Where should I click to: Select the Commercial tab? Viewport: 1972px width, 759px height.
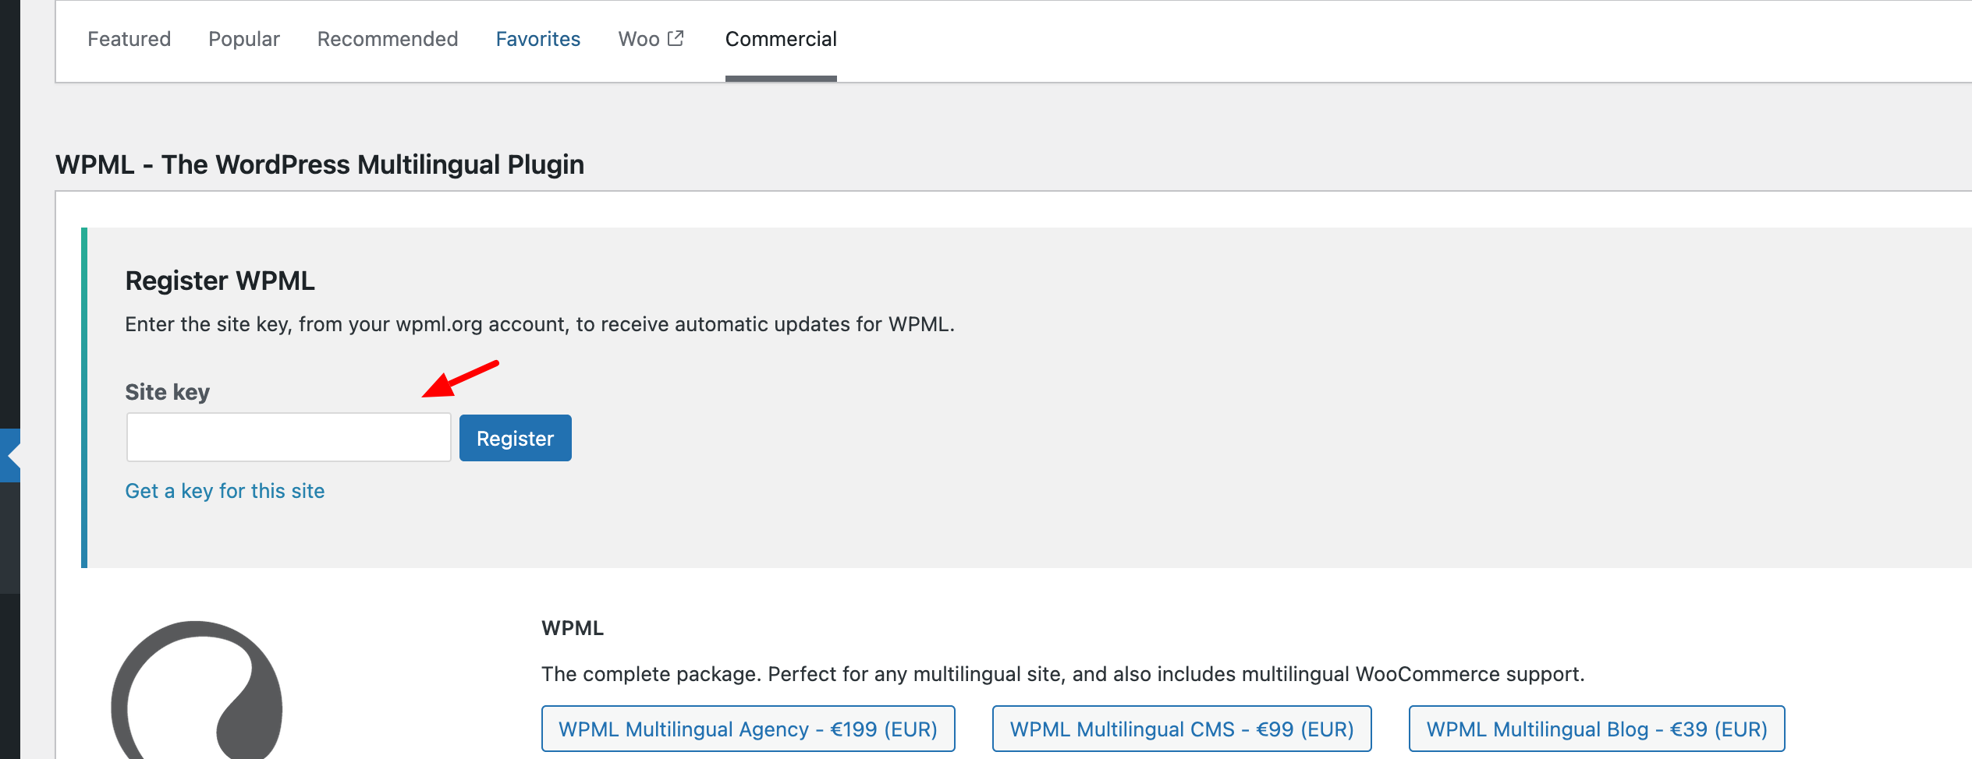[x=781, y=39]
